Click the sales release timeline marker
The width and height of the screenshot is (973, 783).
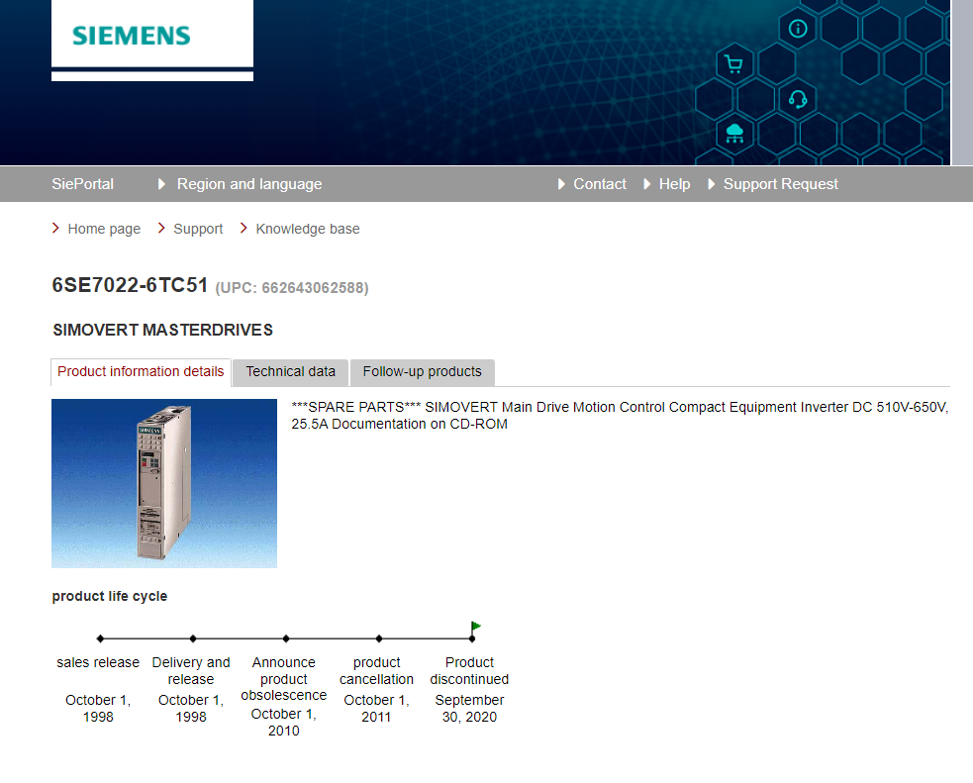coord(100,638)
